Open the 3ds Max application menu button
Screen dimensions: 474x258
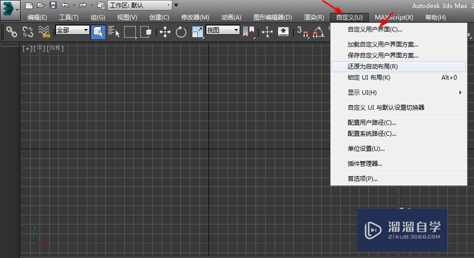11,10
